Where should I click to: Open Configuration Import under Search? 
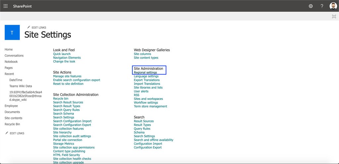(x=148, y=143)
